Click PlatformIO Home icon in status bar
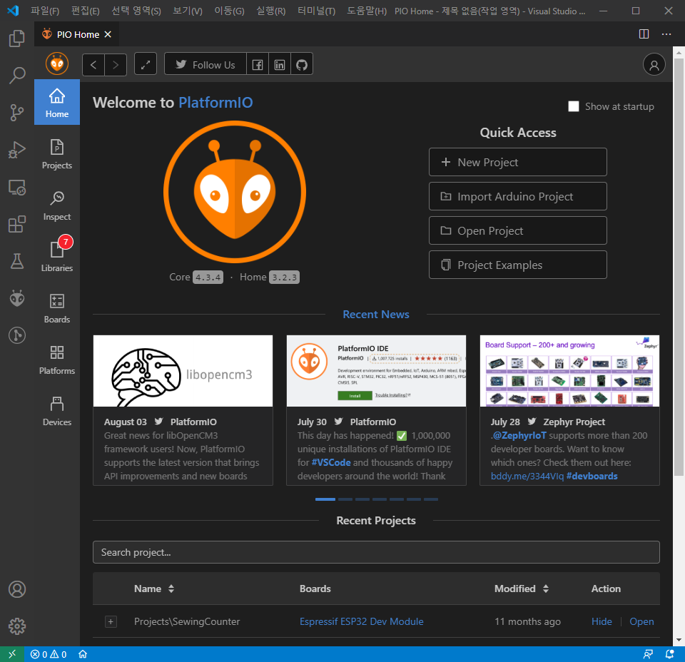Viewport: 685px width, 662px height. pos(83,653)
